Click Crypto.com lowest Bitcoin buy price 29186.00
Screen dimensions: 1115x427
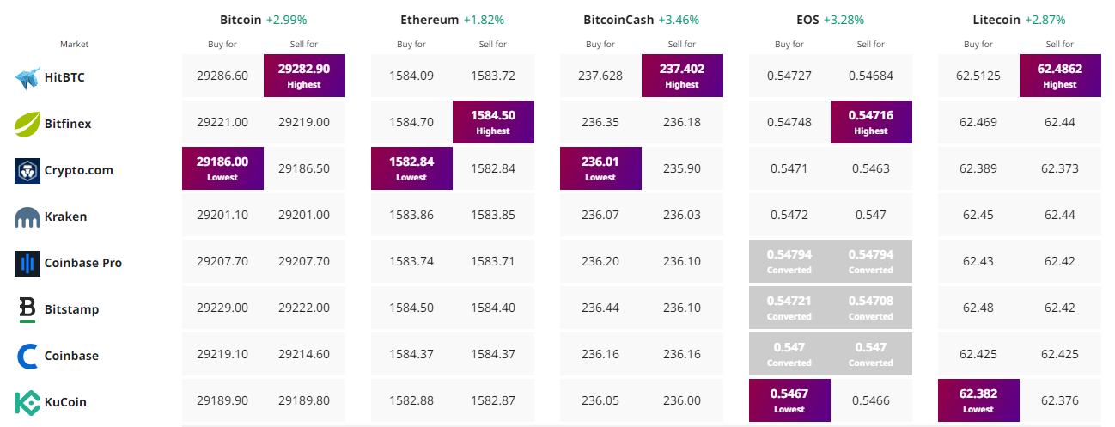click(222, 168)
